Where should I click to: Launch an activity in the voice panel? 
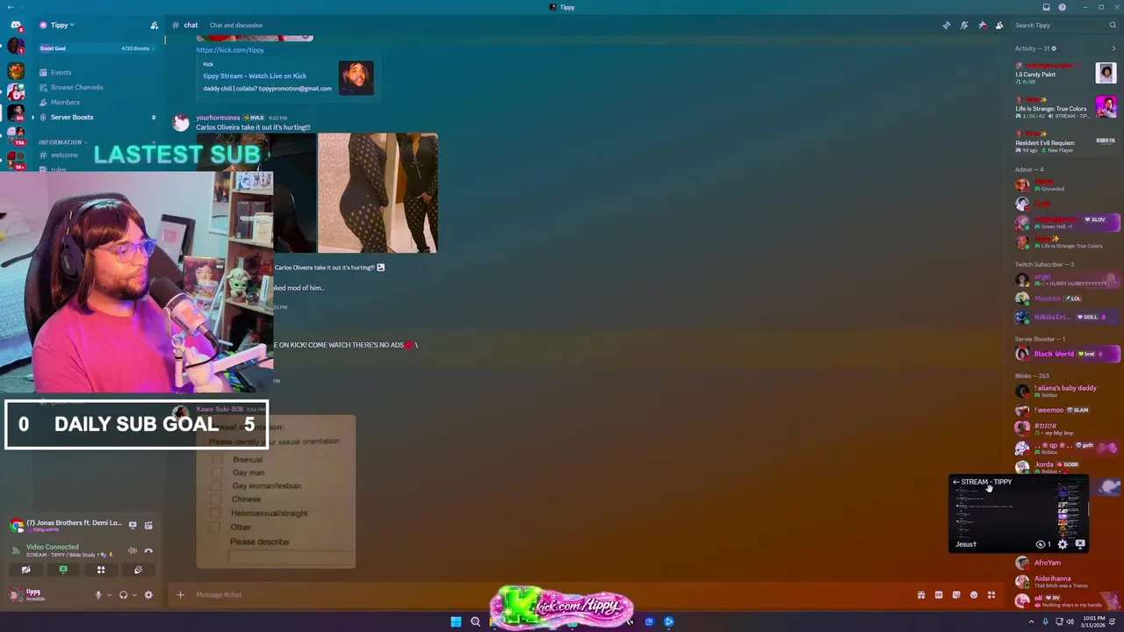pos(101,570)
